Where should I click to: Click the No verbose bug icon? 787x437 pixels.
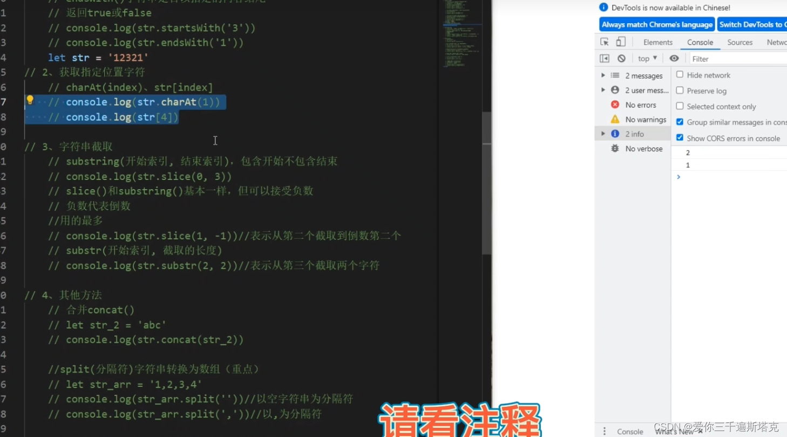[x=615, y=148]
